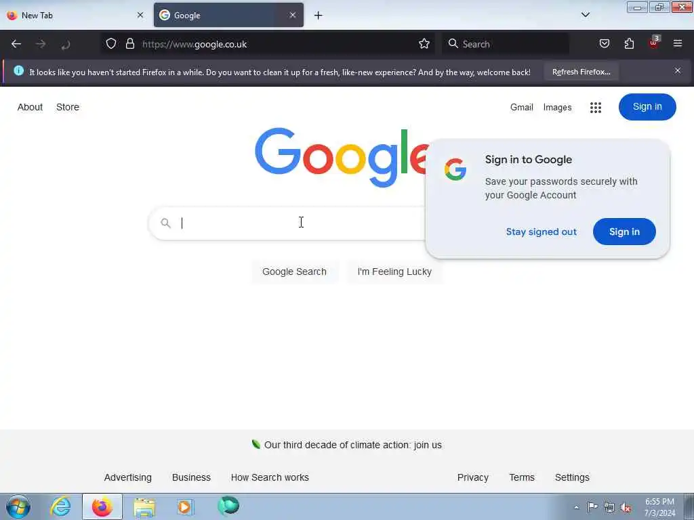Viewport: 694px width, 520px height.
Task: Open the Gmail link
Action: tap(521, 107)
